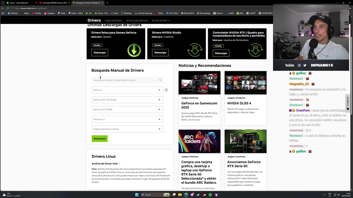Open the Gmail bookmark
The height and width of the screenshot is (198, 353).
pos(114,13)
